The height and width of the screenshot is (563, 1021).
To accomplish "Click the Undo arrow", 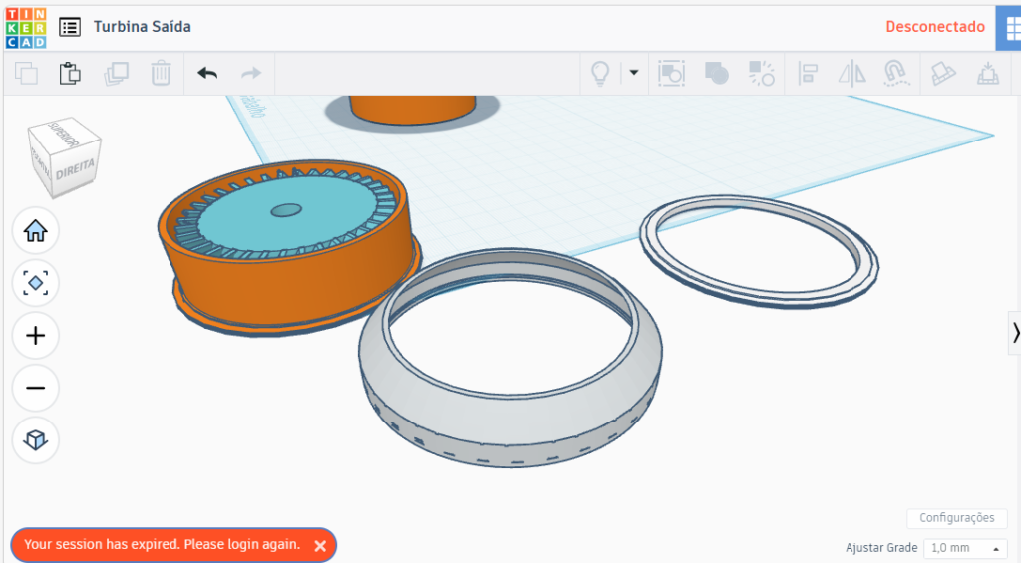I will pyautogui.click(x=207, y=73).
